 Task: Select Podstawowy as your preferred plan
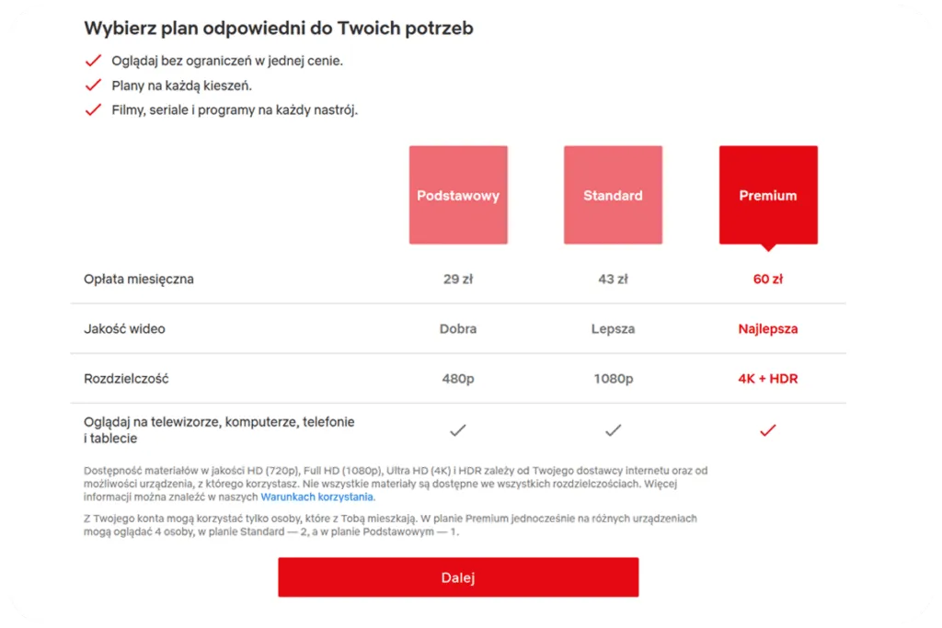[457, 195]
